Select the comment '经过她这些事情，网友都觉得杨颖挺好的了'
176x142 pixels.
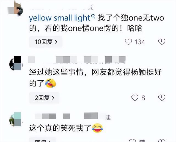(95, 78)
